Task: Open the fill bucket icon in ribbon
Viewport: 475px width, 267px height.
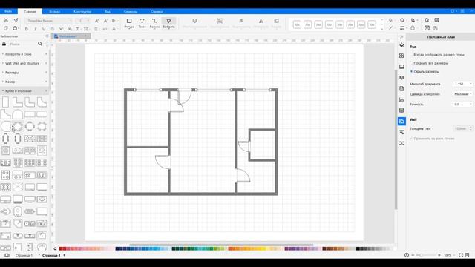Action: (391, 20)
